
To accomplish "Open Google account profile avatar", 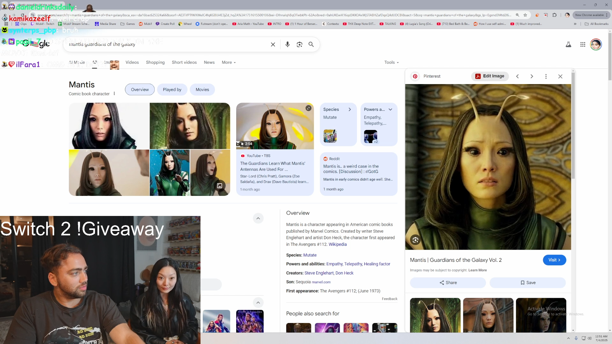I will coord(596,45).
